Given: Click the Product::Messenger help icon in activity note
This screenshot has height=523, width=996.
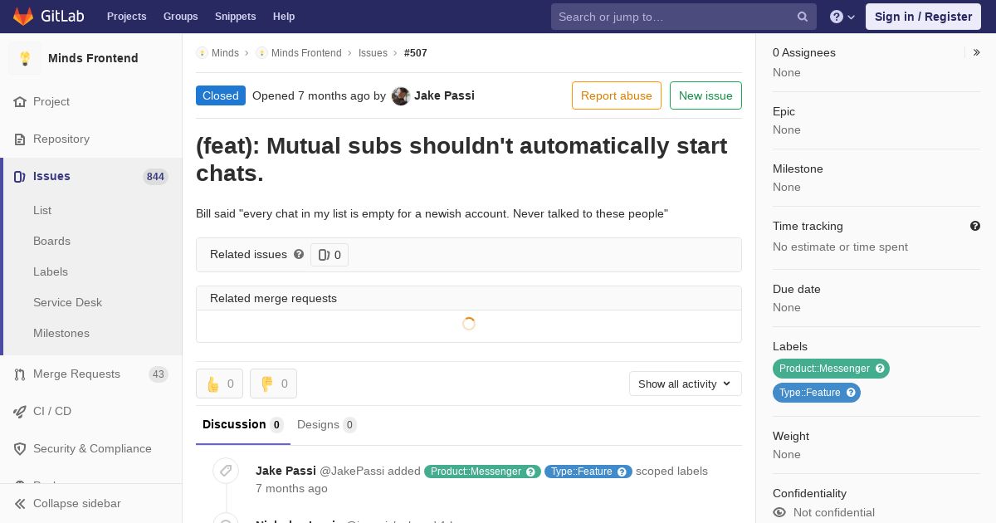Looking at the screenshot, I should (x=531, y=472).
